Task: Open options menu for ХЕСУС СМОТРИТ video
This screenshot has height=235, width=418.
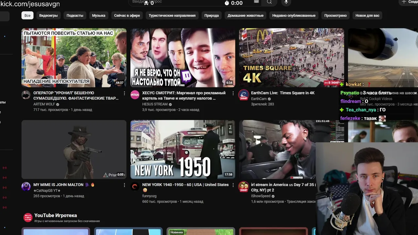Action: tap(233, 93)
